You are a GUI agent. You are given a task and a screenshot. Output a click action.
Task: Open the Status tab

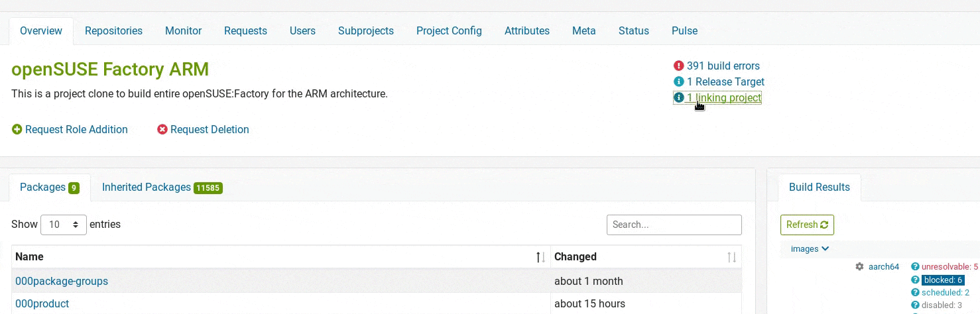634,30
